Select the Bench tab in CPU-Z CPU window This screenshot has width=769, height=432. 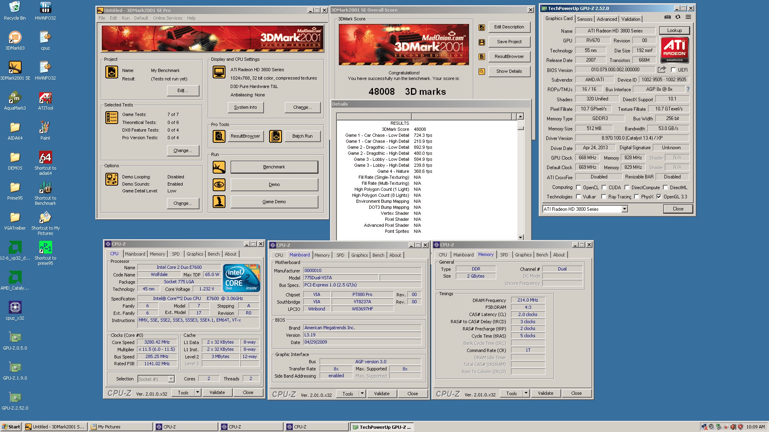213,254
